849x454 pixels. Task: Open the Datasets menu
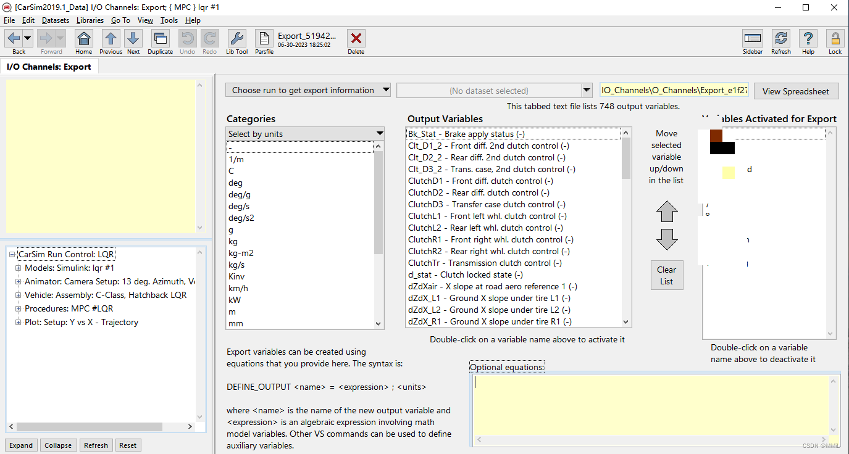(56, 20)
